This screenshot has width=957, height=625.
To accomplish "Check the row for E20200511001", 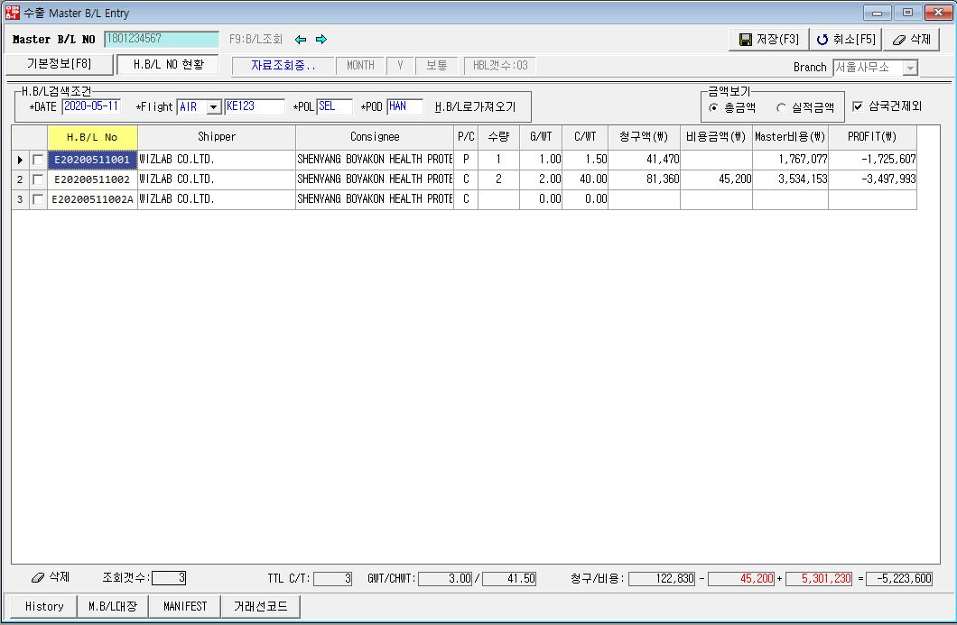I will [x=38, y=160].
